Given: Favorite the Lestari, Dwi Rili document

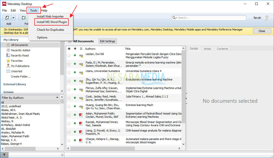Looking at the screenshot, I should pos(69,55).
